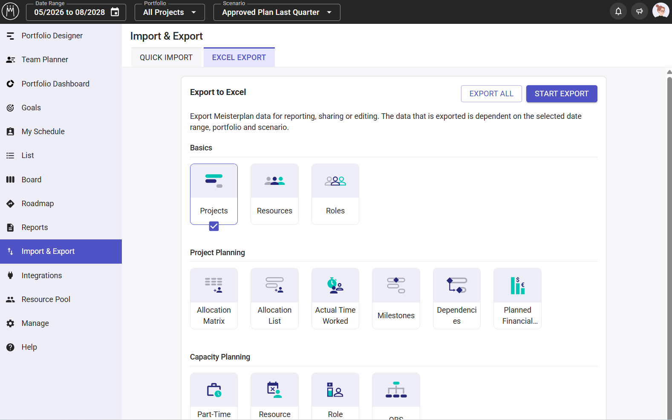Select the Dependencies export tile
Image resolution: width=672 pixels, height=420 pixels.
pos(457,299)
